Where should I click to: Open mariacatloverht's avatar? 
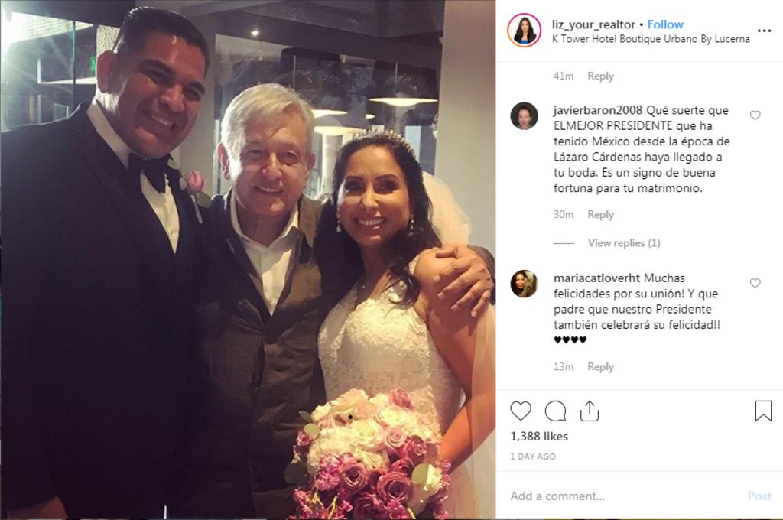[x=524, y=284]
